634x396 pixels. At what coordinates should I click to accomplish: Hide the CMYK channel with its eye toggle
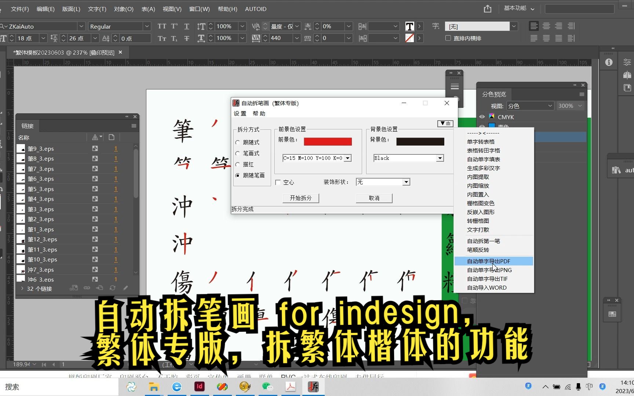tap(482, 117)
